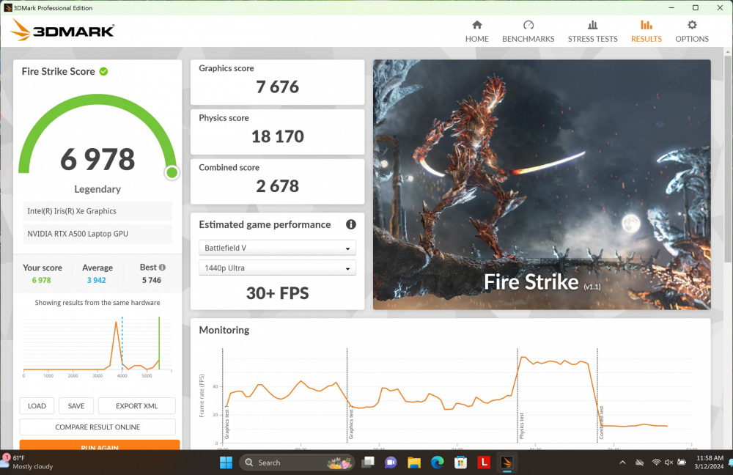This screenshot has width=733, height=475.
Task: Open the Chat (Teams) taskbar icon
Action: point(391,463)
